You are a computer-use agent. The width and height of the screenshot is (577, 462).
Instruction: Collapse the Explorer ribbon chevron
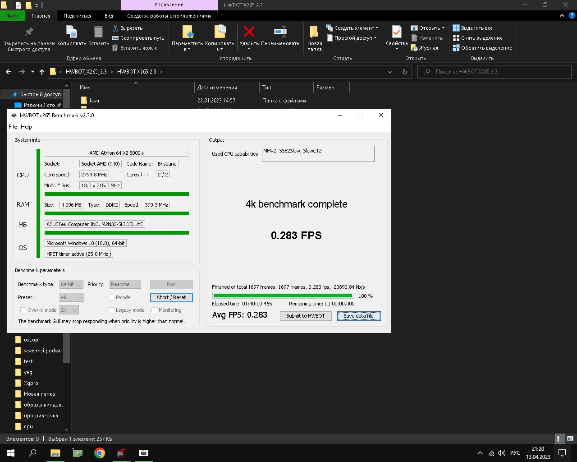point(562,15)
